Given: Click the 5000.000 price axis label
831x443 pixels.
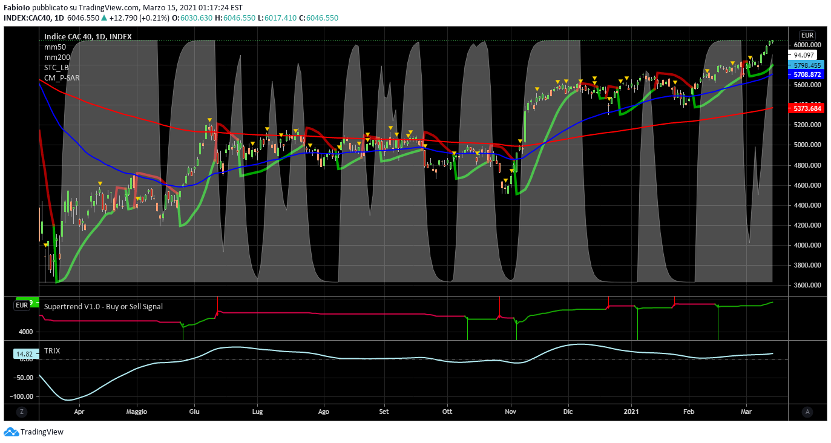Looking at the screenshot, I should click(x=807, y=145).
